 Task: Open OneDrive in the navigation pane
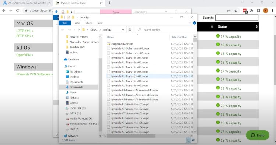coord(73,59)
